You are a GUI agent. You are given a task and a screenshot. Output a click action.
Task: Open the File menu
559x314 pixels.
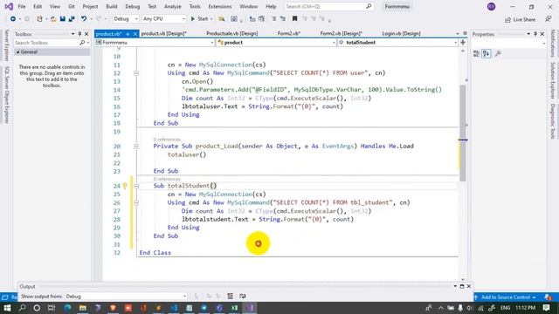point(21,6)
